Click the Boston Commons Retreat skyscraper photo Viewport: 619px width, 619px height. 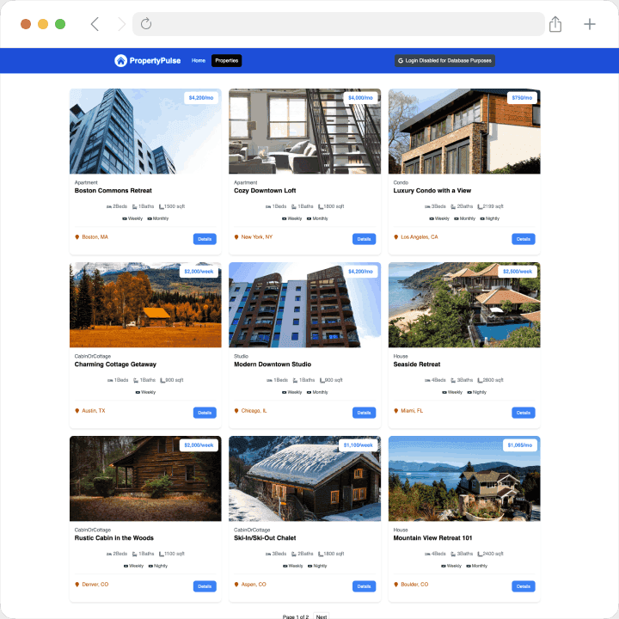pyautogui.click(x=145, y=131)
